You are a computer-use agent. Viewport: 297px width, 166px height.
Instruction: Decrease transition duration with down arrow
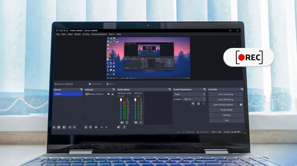click(x=204, y=100)
